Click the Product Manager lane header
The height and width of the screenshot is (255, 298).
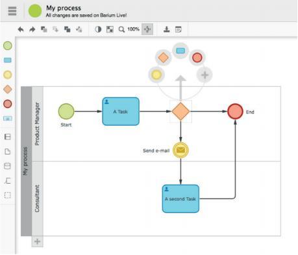pyautogui.click(x=37, y=124)
